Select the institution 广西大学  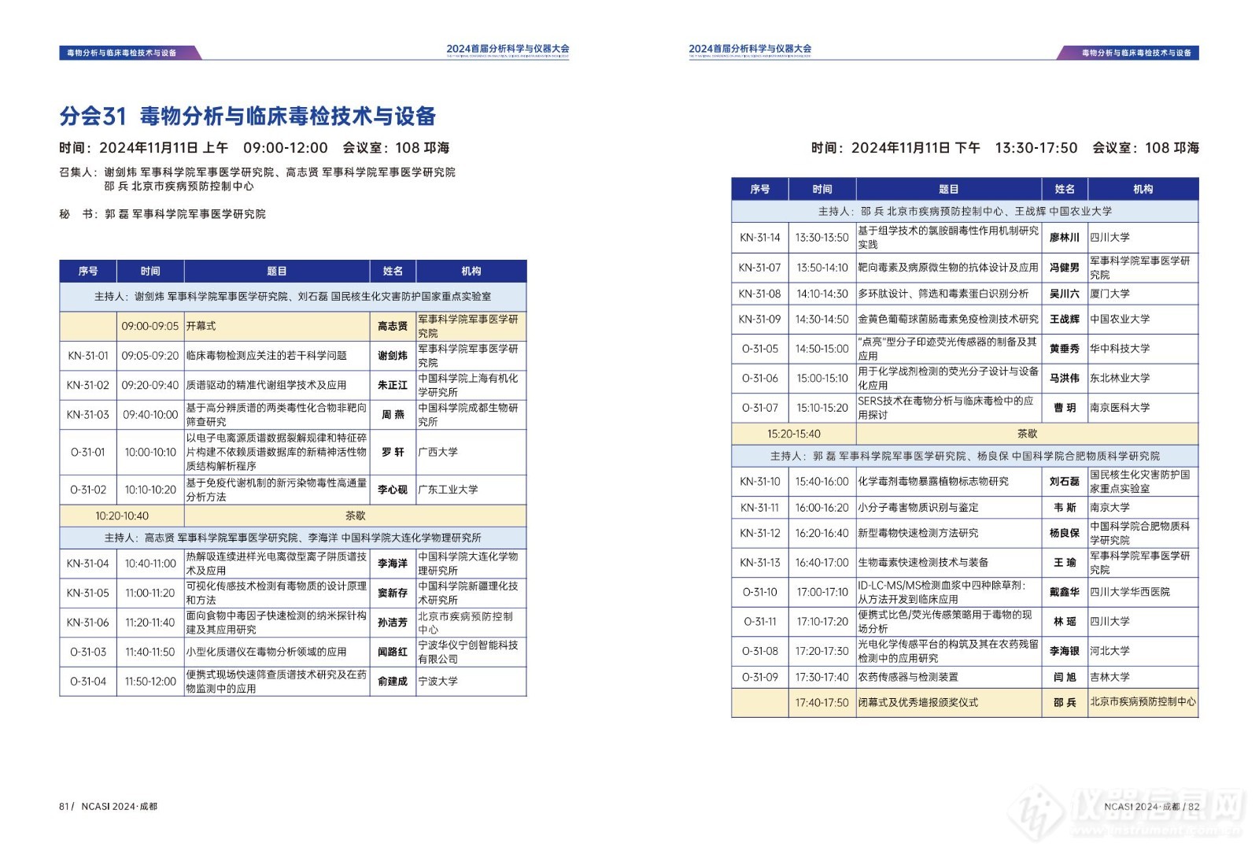438,453
